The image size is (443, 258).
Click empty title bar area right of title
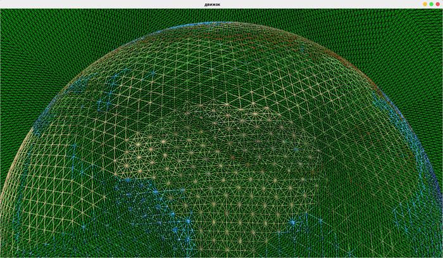tap(329, 4)
